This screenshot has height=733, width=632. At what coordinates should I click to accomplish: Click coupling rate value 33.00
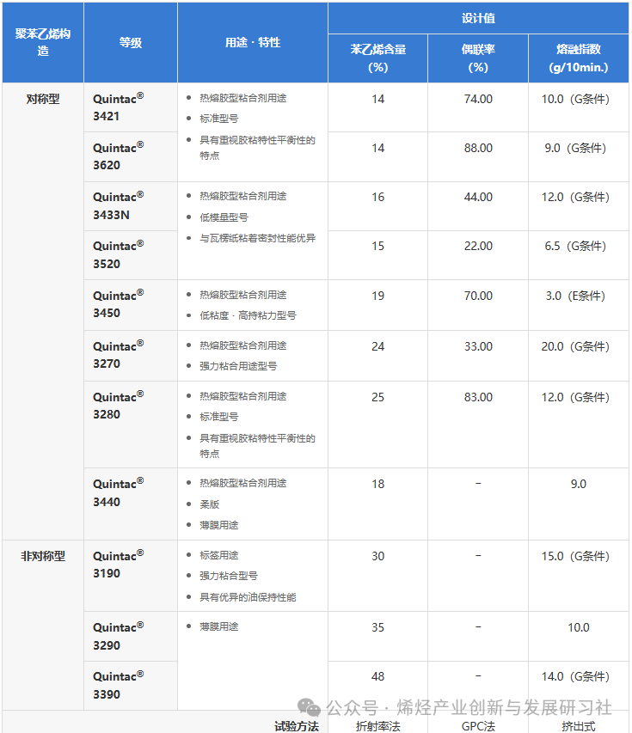(478, 347)
